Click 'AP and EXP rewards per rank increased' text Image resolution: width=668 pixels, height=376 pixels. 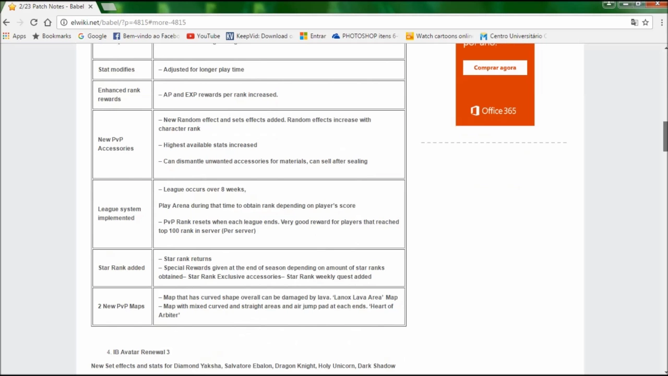click(x=220, y=95)
